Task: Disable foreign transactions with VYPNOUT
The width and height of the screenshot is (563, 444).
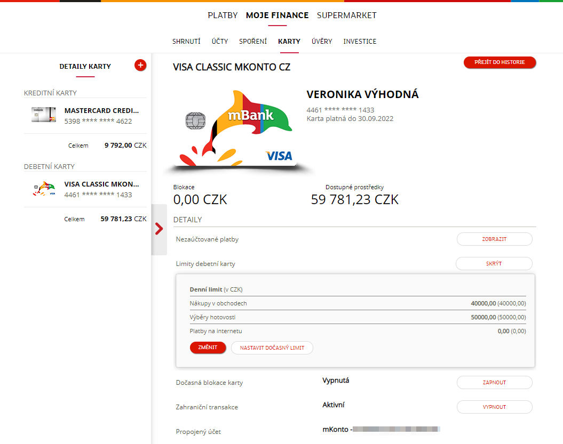Action: point(494,407)
